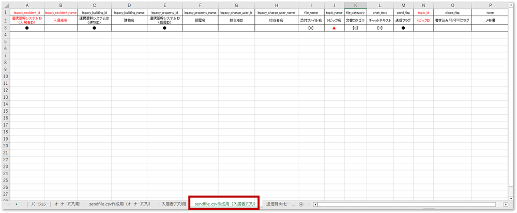The height and width of the screenshot is (213, 517).
Task: Click red triangle cell under トピック名
Action: coord(334,28)
